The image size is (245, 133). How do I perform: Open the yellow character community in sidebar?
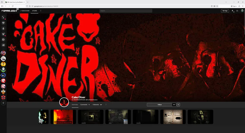[3, 64]
